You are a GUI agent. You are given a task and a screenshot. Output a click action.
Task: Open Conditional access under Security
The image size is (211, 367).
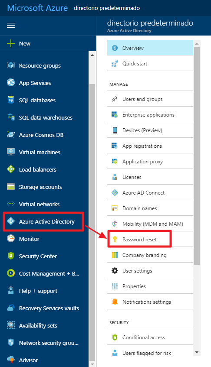click(150, 337)
